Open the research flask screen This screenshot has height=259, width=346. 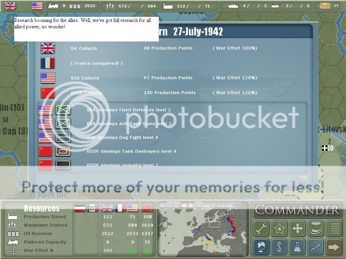(x=297, y=247)
